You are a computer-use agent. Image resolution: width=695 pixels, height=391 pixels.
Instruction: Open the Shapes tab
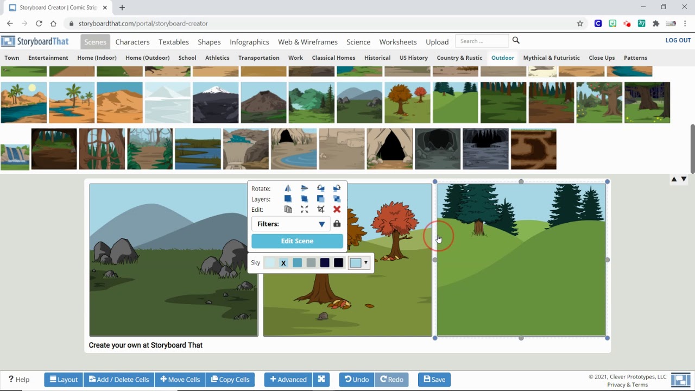tap(209, 42)
